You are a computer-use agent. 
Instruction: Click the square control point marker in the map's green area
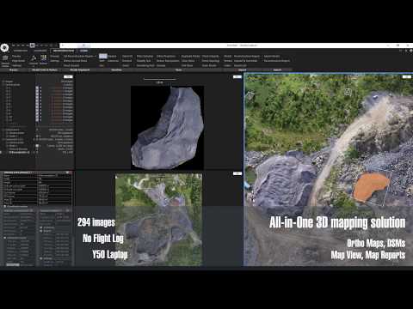pos(348,92)
